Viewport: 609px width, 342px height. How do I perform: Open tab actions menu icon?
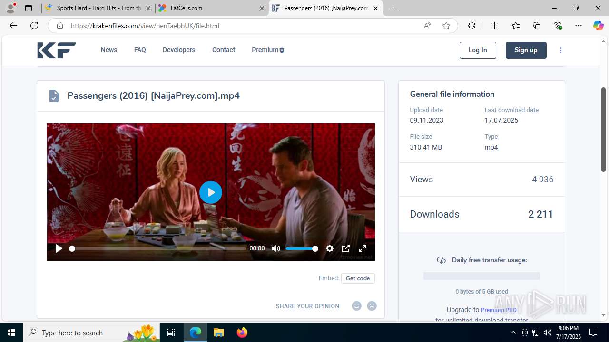29,8
